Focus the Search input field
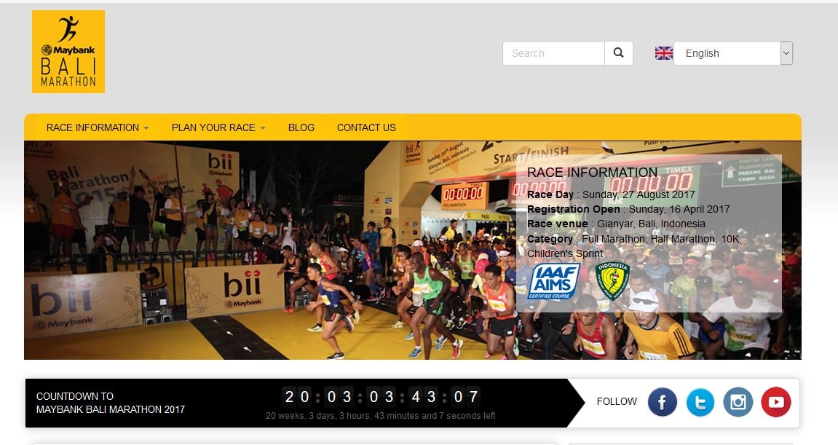This screenshot has width=838, height=445. 553,53
